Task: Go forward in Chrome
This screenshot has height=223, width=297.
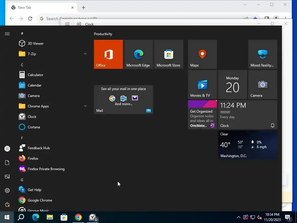Action: tap(21, 19)
